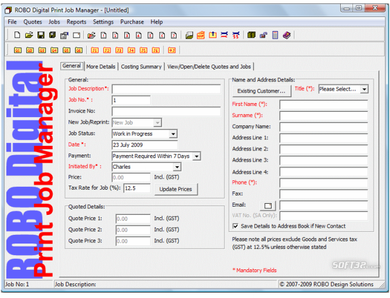Click the Q4 quote folder icon
The height and width of the screenshot is (298, 390).
[x=54, y=50]
